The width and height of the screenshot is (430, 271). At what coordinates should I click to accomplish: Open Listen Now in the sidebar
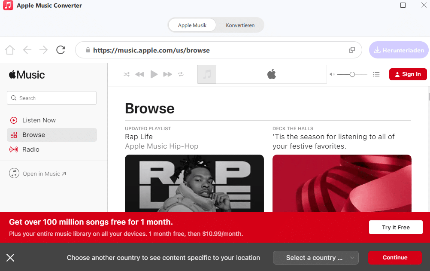(x=52, y=120)
